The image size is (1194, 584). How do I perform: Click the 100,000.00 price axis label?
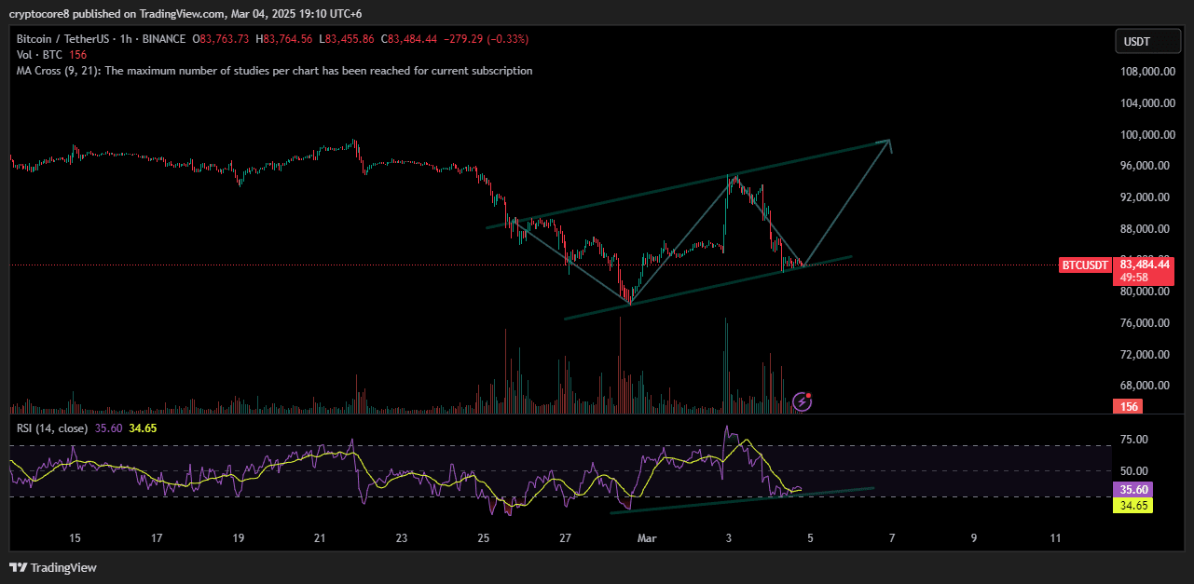pos(1146,135)
